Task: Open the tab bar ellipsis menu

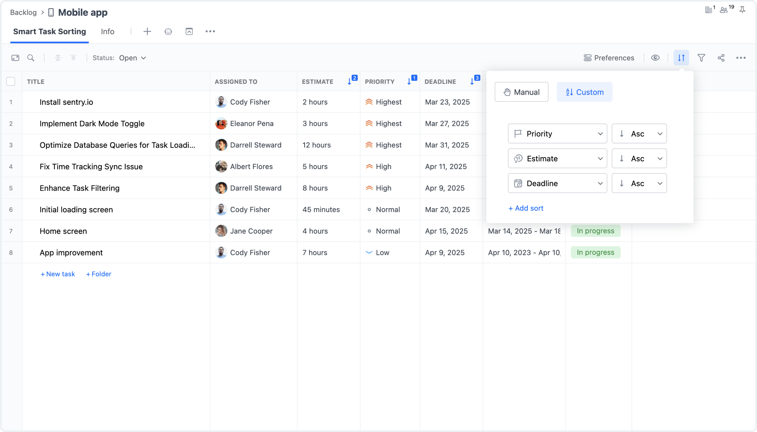Action: [x=210, y=31]
